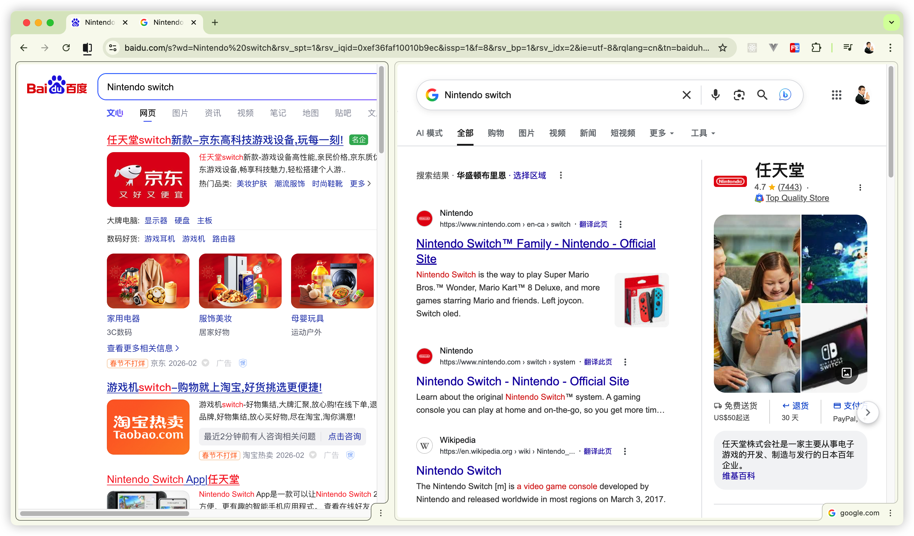Expand the 工具 tools dropdown
The image size is (914, 536).
[x=703, y=133]
